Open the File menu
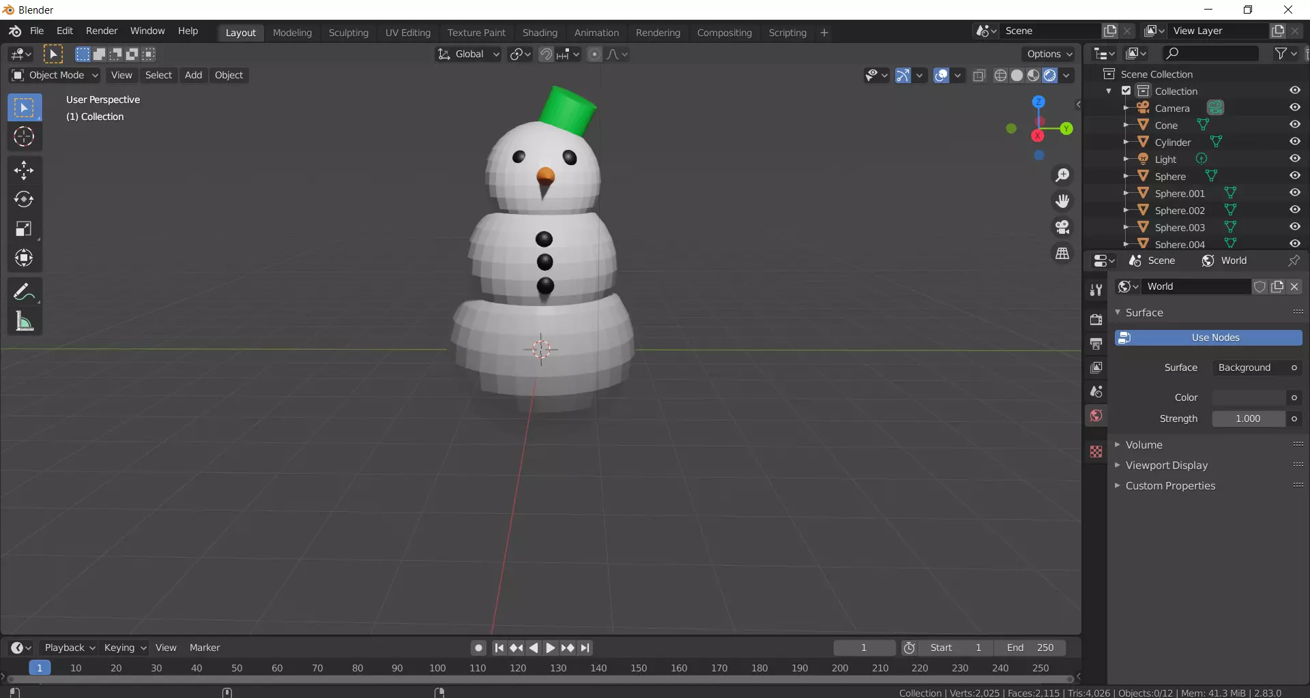 [37, 31]
